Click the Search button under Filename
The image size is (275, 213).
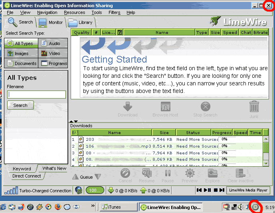[x=20, y=105]
